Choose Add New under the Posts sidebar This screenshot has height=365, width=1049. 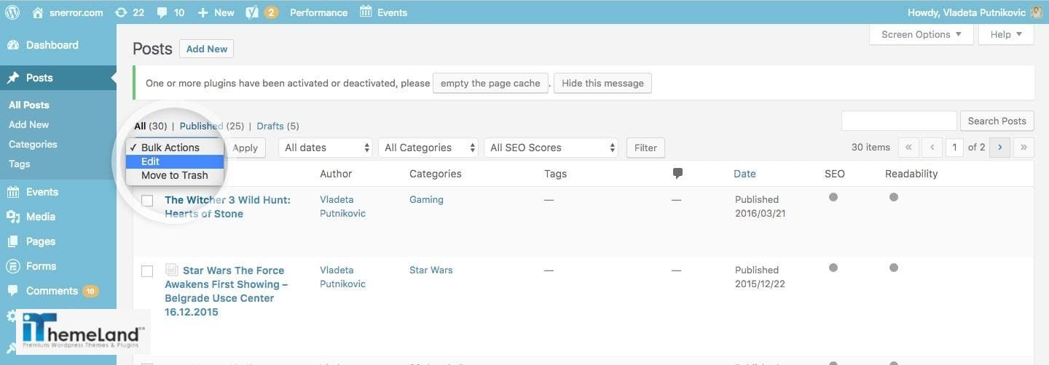pos(29,124)
